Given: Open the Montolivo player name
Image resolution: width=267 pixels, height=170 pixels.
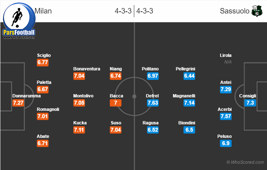Looking at the screenshot, I should pos(83,96).
